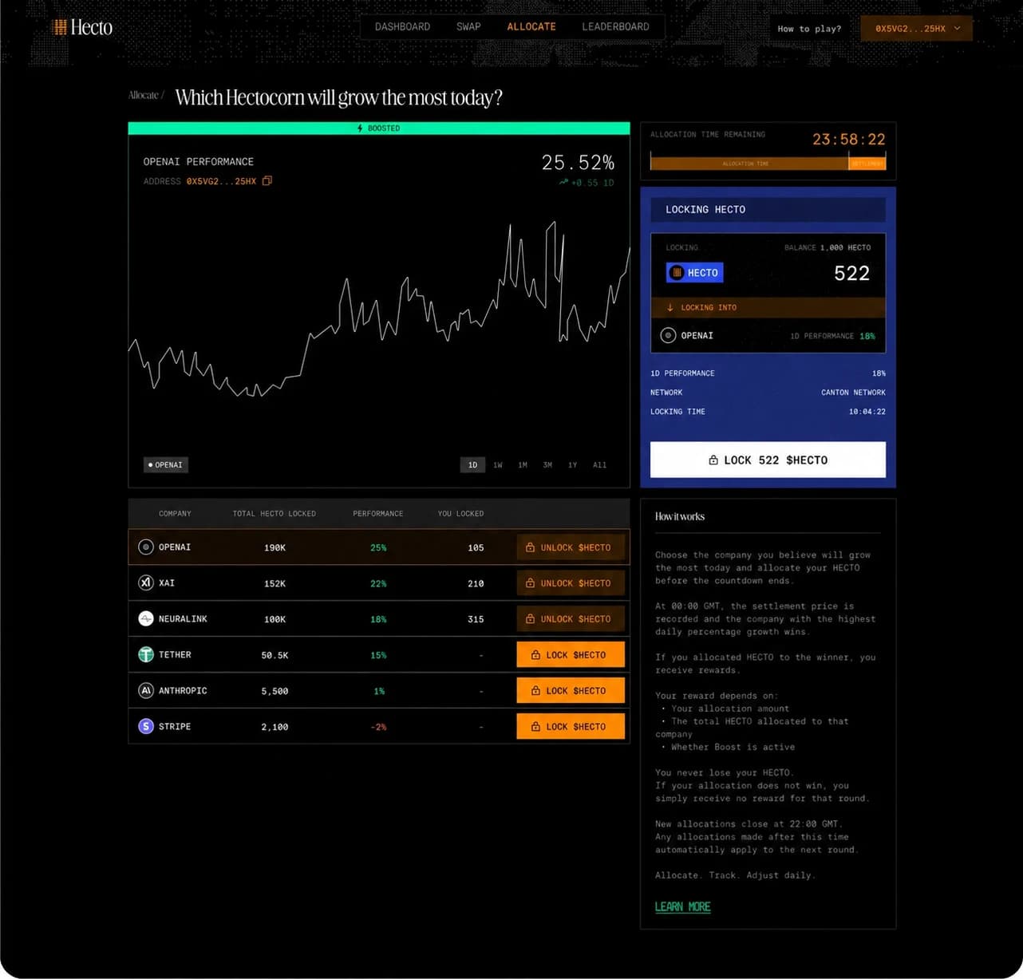Select the 1Y chart range
The image size is (1023, 979).
(572, 465)
